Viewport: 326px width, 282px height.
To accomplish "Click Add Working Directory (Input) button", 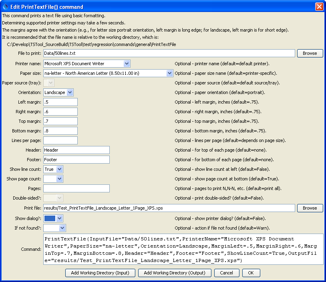I will click(100, 273).
